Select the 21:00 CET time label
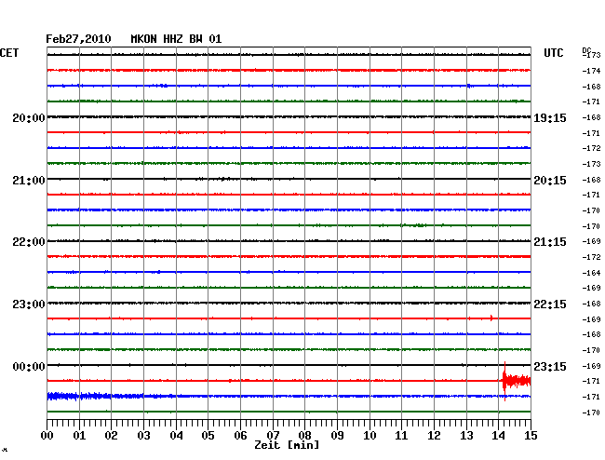605x460 pixels. 29,181
